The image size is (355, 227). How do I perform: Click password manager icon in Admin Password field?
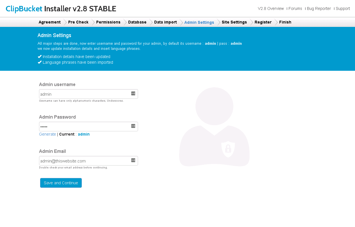(x=133, y=126)
